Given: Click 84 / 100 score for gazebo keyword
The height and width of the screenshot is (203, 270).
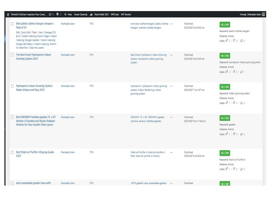Looking at the screenshot, I should click(225, 118).
